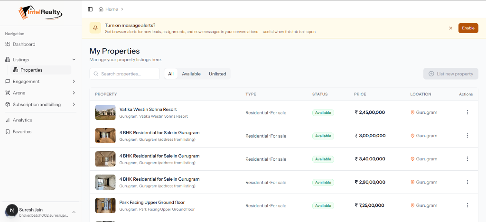Viewport: 486px width, 222px height.
Task: Open Vatika Westin Sohna Resort title
Action: tap(148, 109)
